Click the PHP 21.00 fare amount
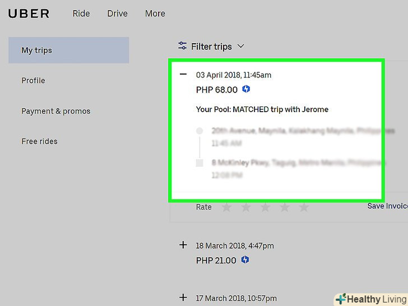This screenshot has height=306, width=408. [216, 261]
